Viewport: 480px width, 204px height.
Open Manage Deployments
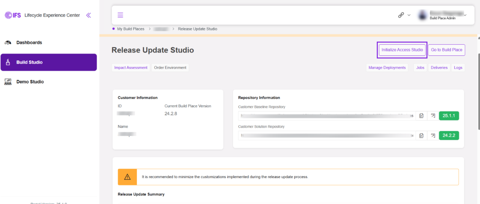pos(387,68)
